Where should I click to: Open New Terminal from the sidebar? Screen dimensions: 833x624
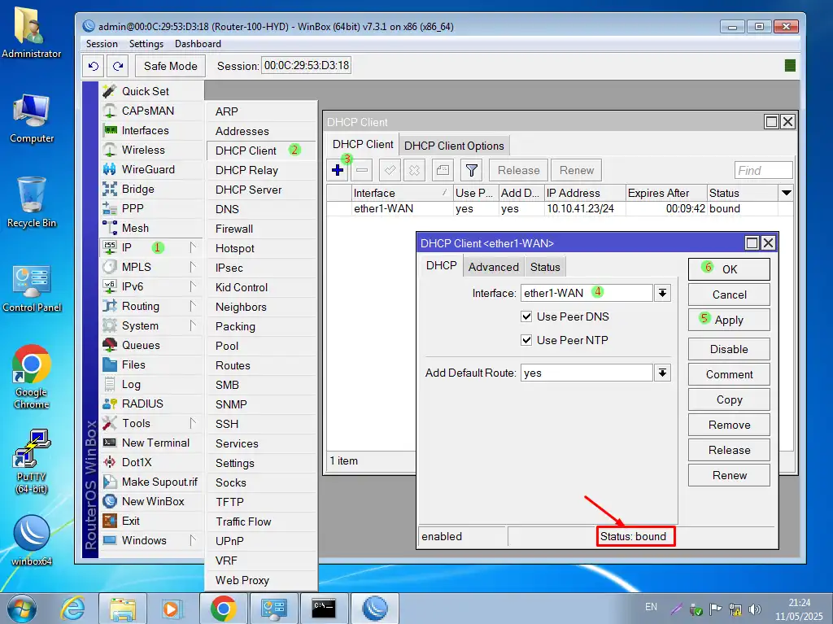[155, 443]
